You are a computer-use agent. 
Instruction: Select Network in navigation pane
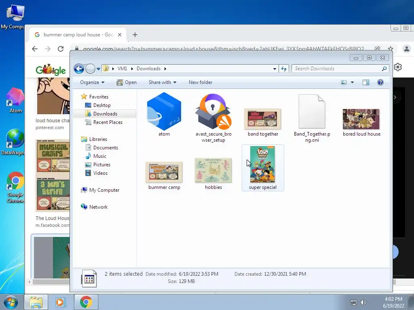[x=94, y=207]
